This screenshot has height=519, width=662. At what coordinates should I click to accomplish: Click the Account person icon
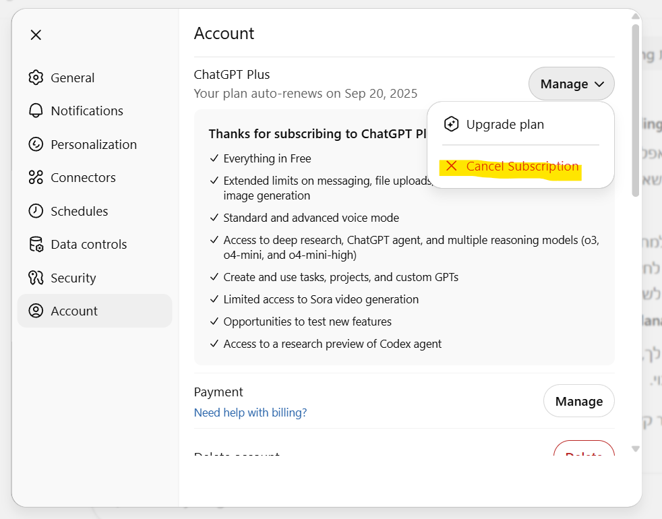(x=36, y=311)
